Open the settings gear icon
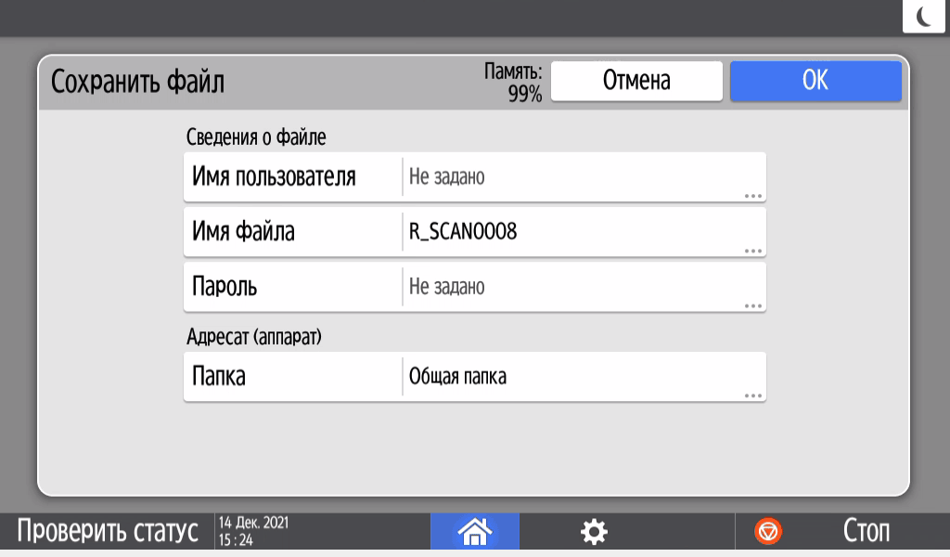This screenshot has height=557, width=950. coord(592,531)
